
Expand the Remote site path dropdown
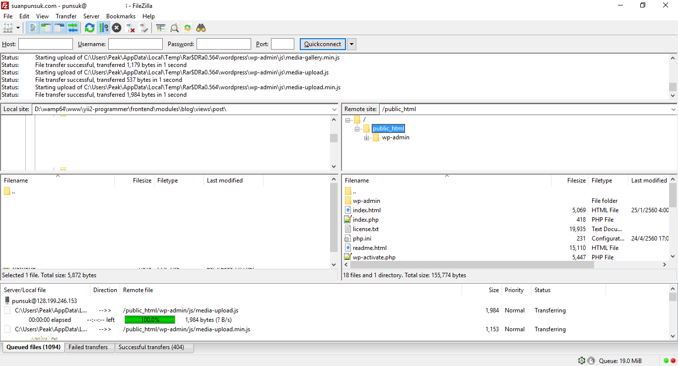673,109
